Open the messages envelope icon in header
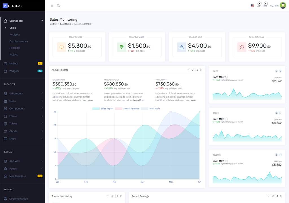The height and width of the screenshot is (203, 289). pyautogui.click(x=265, y=6)
